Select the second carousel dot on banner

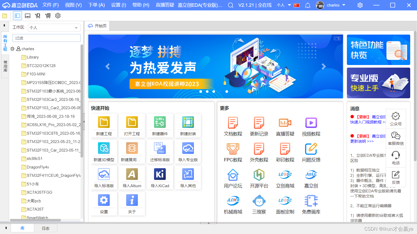coord(207,92)
